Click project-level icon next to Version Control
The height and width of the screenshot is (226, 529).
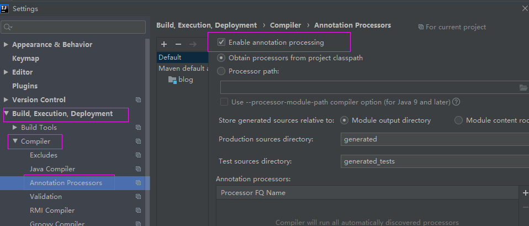pos(138,100)
